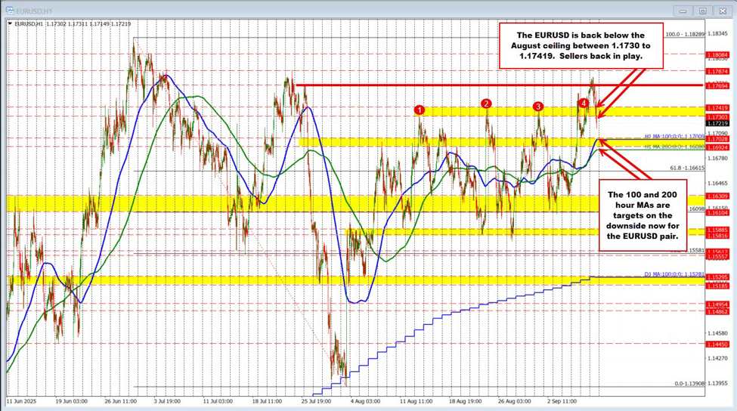Minimize the EURUSD chart window
Image resolution: width=737 pixels, height=411 pixels.
click(685, 11)
